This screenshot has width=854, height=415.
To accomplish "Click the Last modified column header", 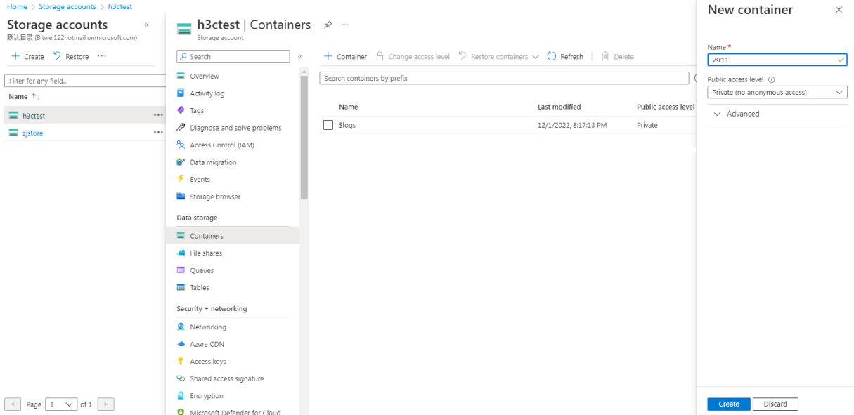I will [x=559, y=107].
